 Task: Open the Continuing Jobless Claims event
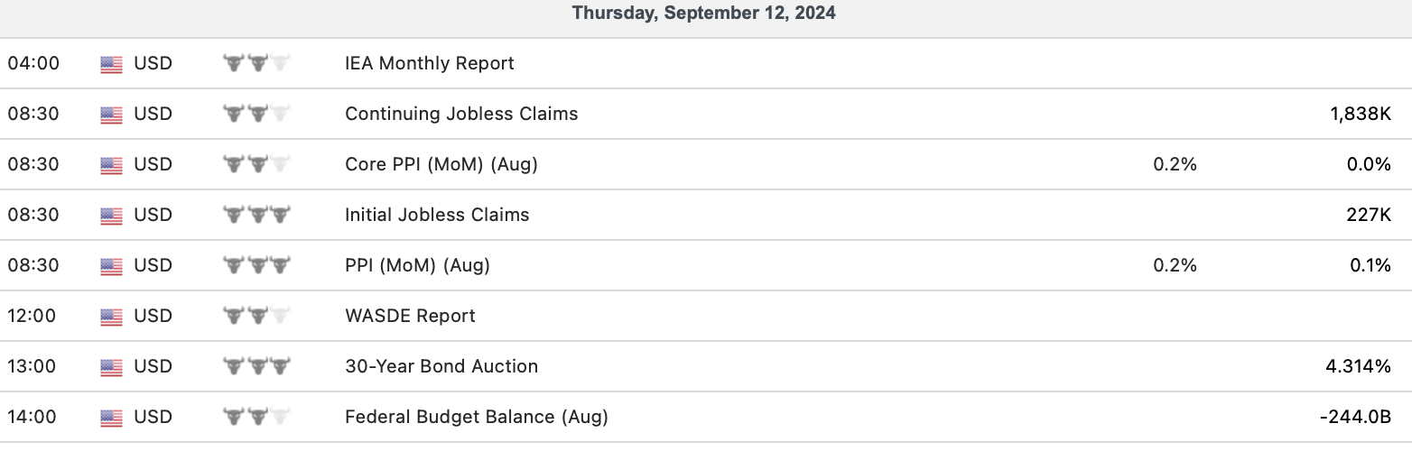[x=460, y=115]
